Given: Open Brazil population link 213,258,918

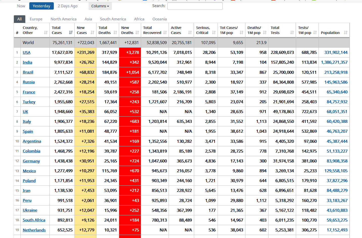Looking at the screenshot, I should [336, 72].
